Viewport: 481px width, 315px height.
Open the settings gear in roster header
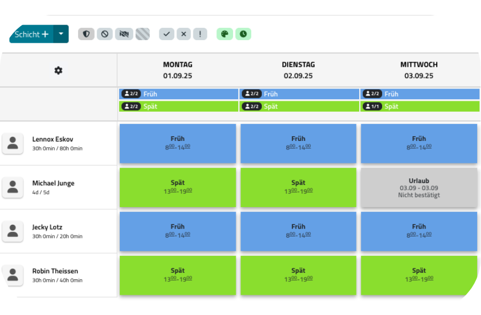[58, 70]
